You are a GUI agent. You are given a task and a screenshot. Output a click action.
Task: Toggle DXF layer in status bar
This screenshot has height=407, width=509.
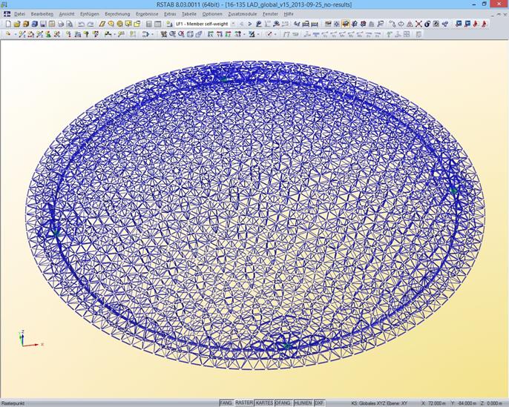[320, 403]
